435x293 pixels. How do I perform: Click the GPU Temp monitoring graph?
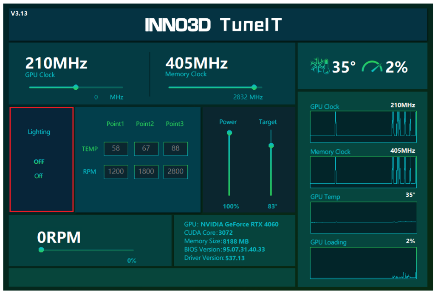tap(364, 217)
